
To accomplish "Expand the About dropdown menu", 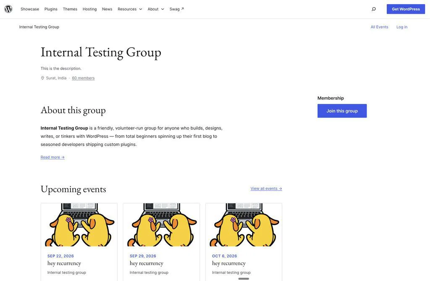I will click(x=156, y=9).
